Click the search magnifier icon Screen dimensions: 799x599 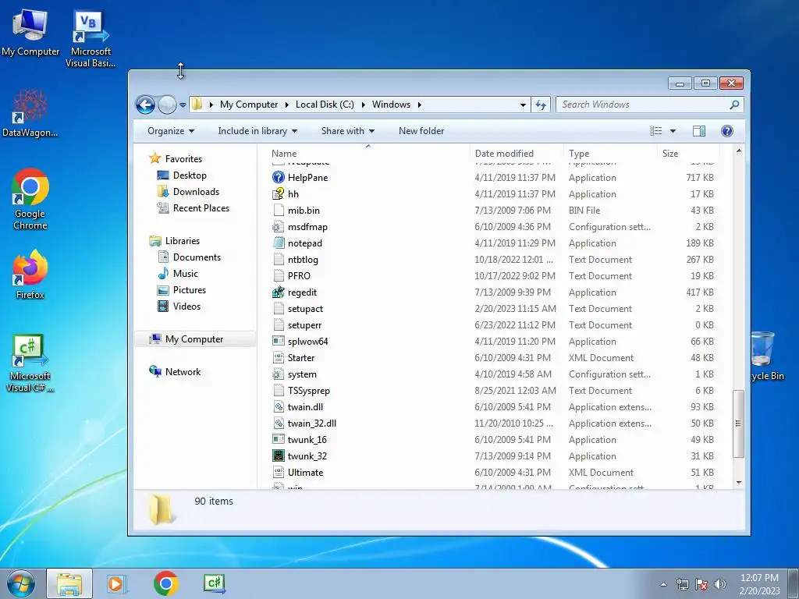(x=734, y=105)
